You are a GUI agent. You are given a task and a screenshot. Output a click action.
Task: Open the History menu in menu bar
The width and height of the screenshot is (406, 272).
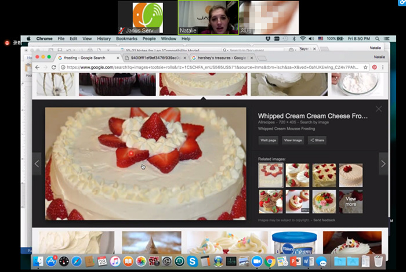pyautogui.click(x=104, y=38)
